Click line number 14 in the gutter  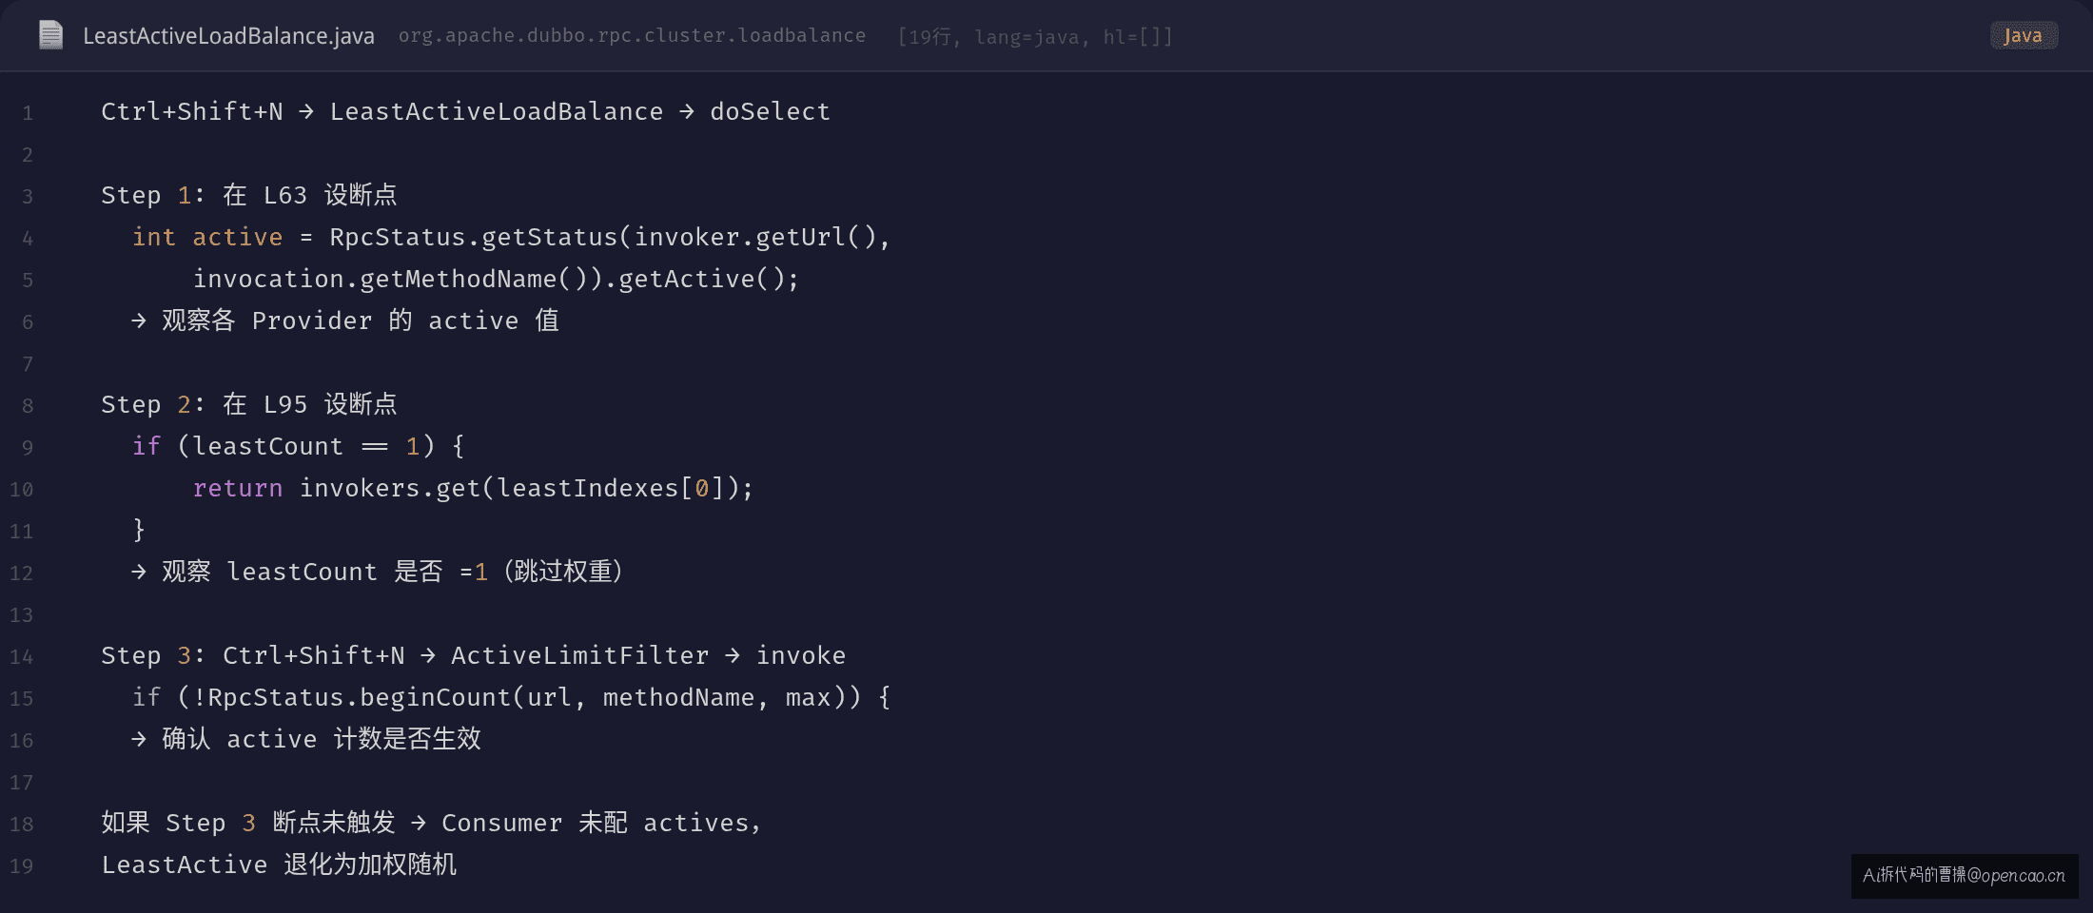tap(22, 657)
